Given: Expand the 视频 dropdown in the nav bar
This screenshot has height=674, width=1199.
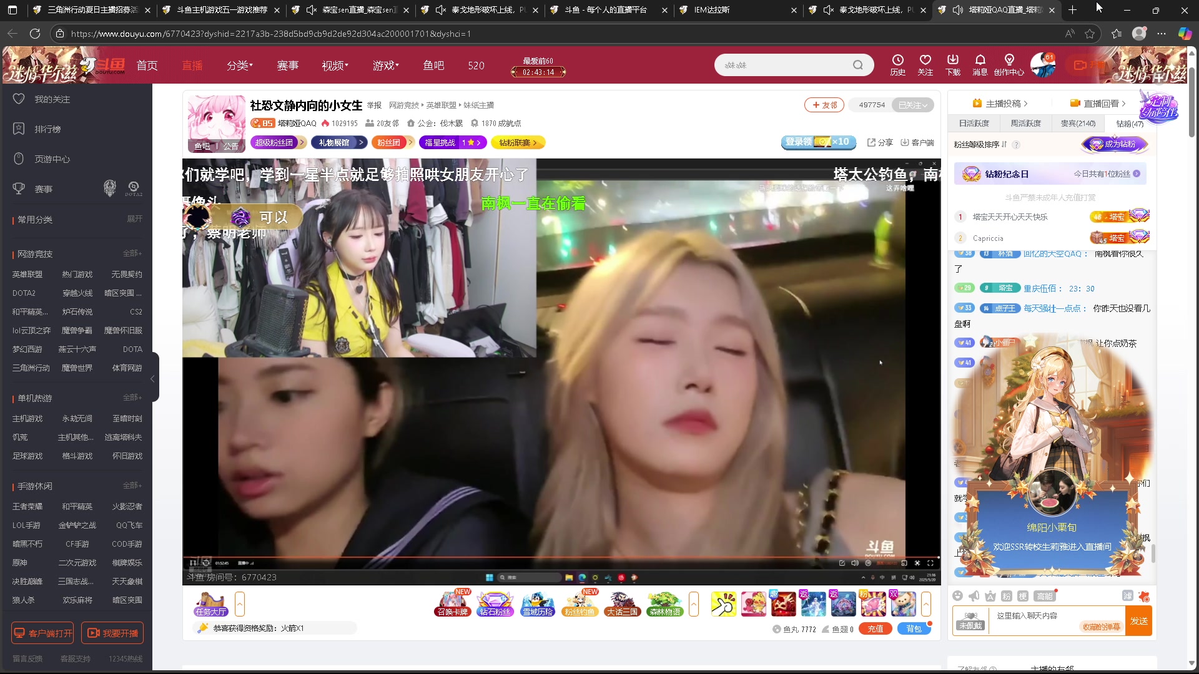Looking at the screenshot, I should (335, 65).
